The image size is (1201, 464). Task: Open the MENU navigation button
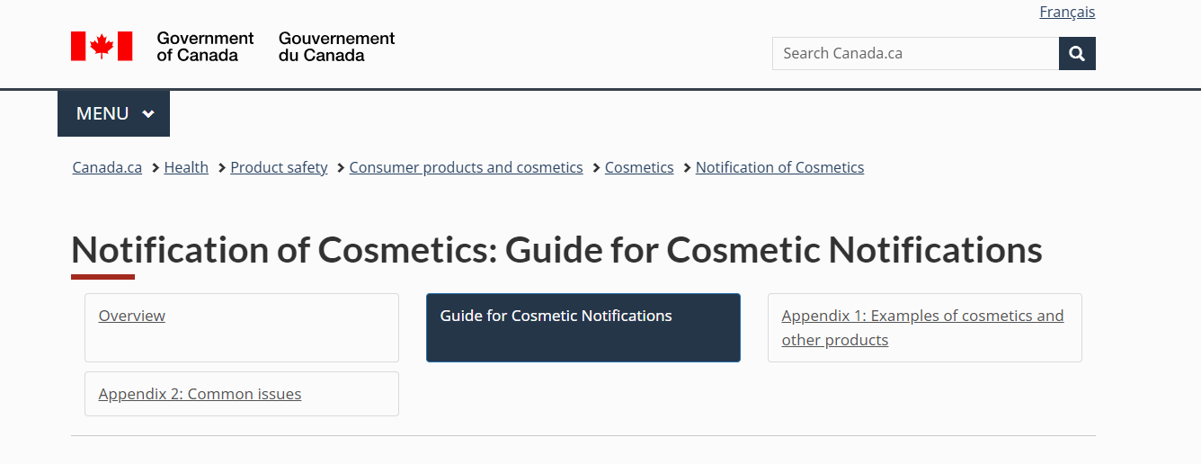(103, 114)
